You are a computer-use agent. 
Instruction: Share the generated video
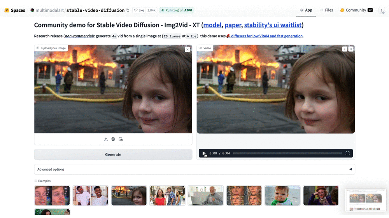pyautogui.click(x=351, y=49)
